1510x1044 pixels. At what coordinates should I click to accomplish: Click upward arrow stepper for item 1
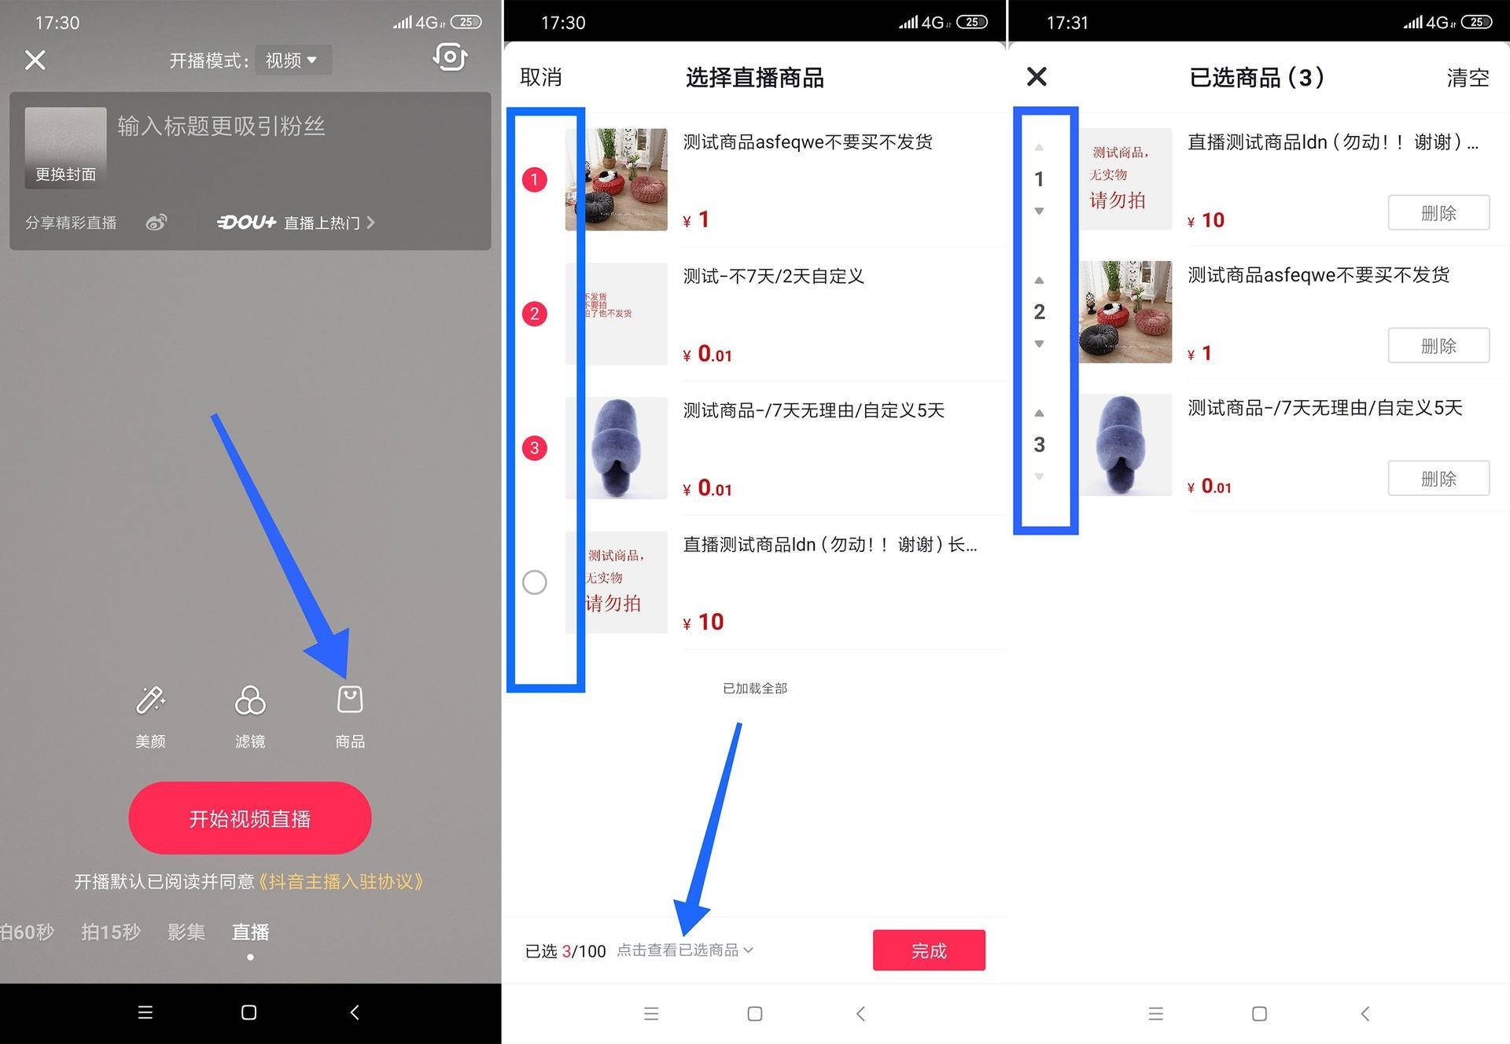(1042, 147)
